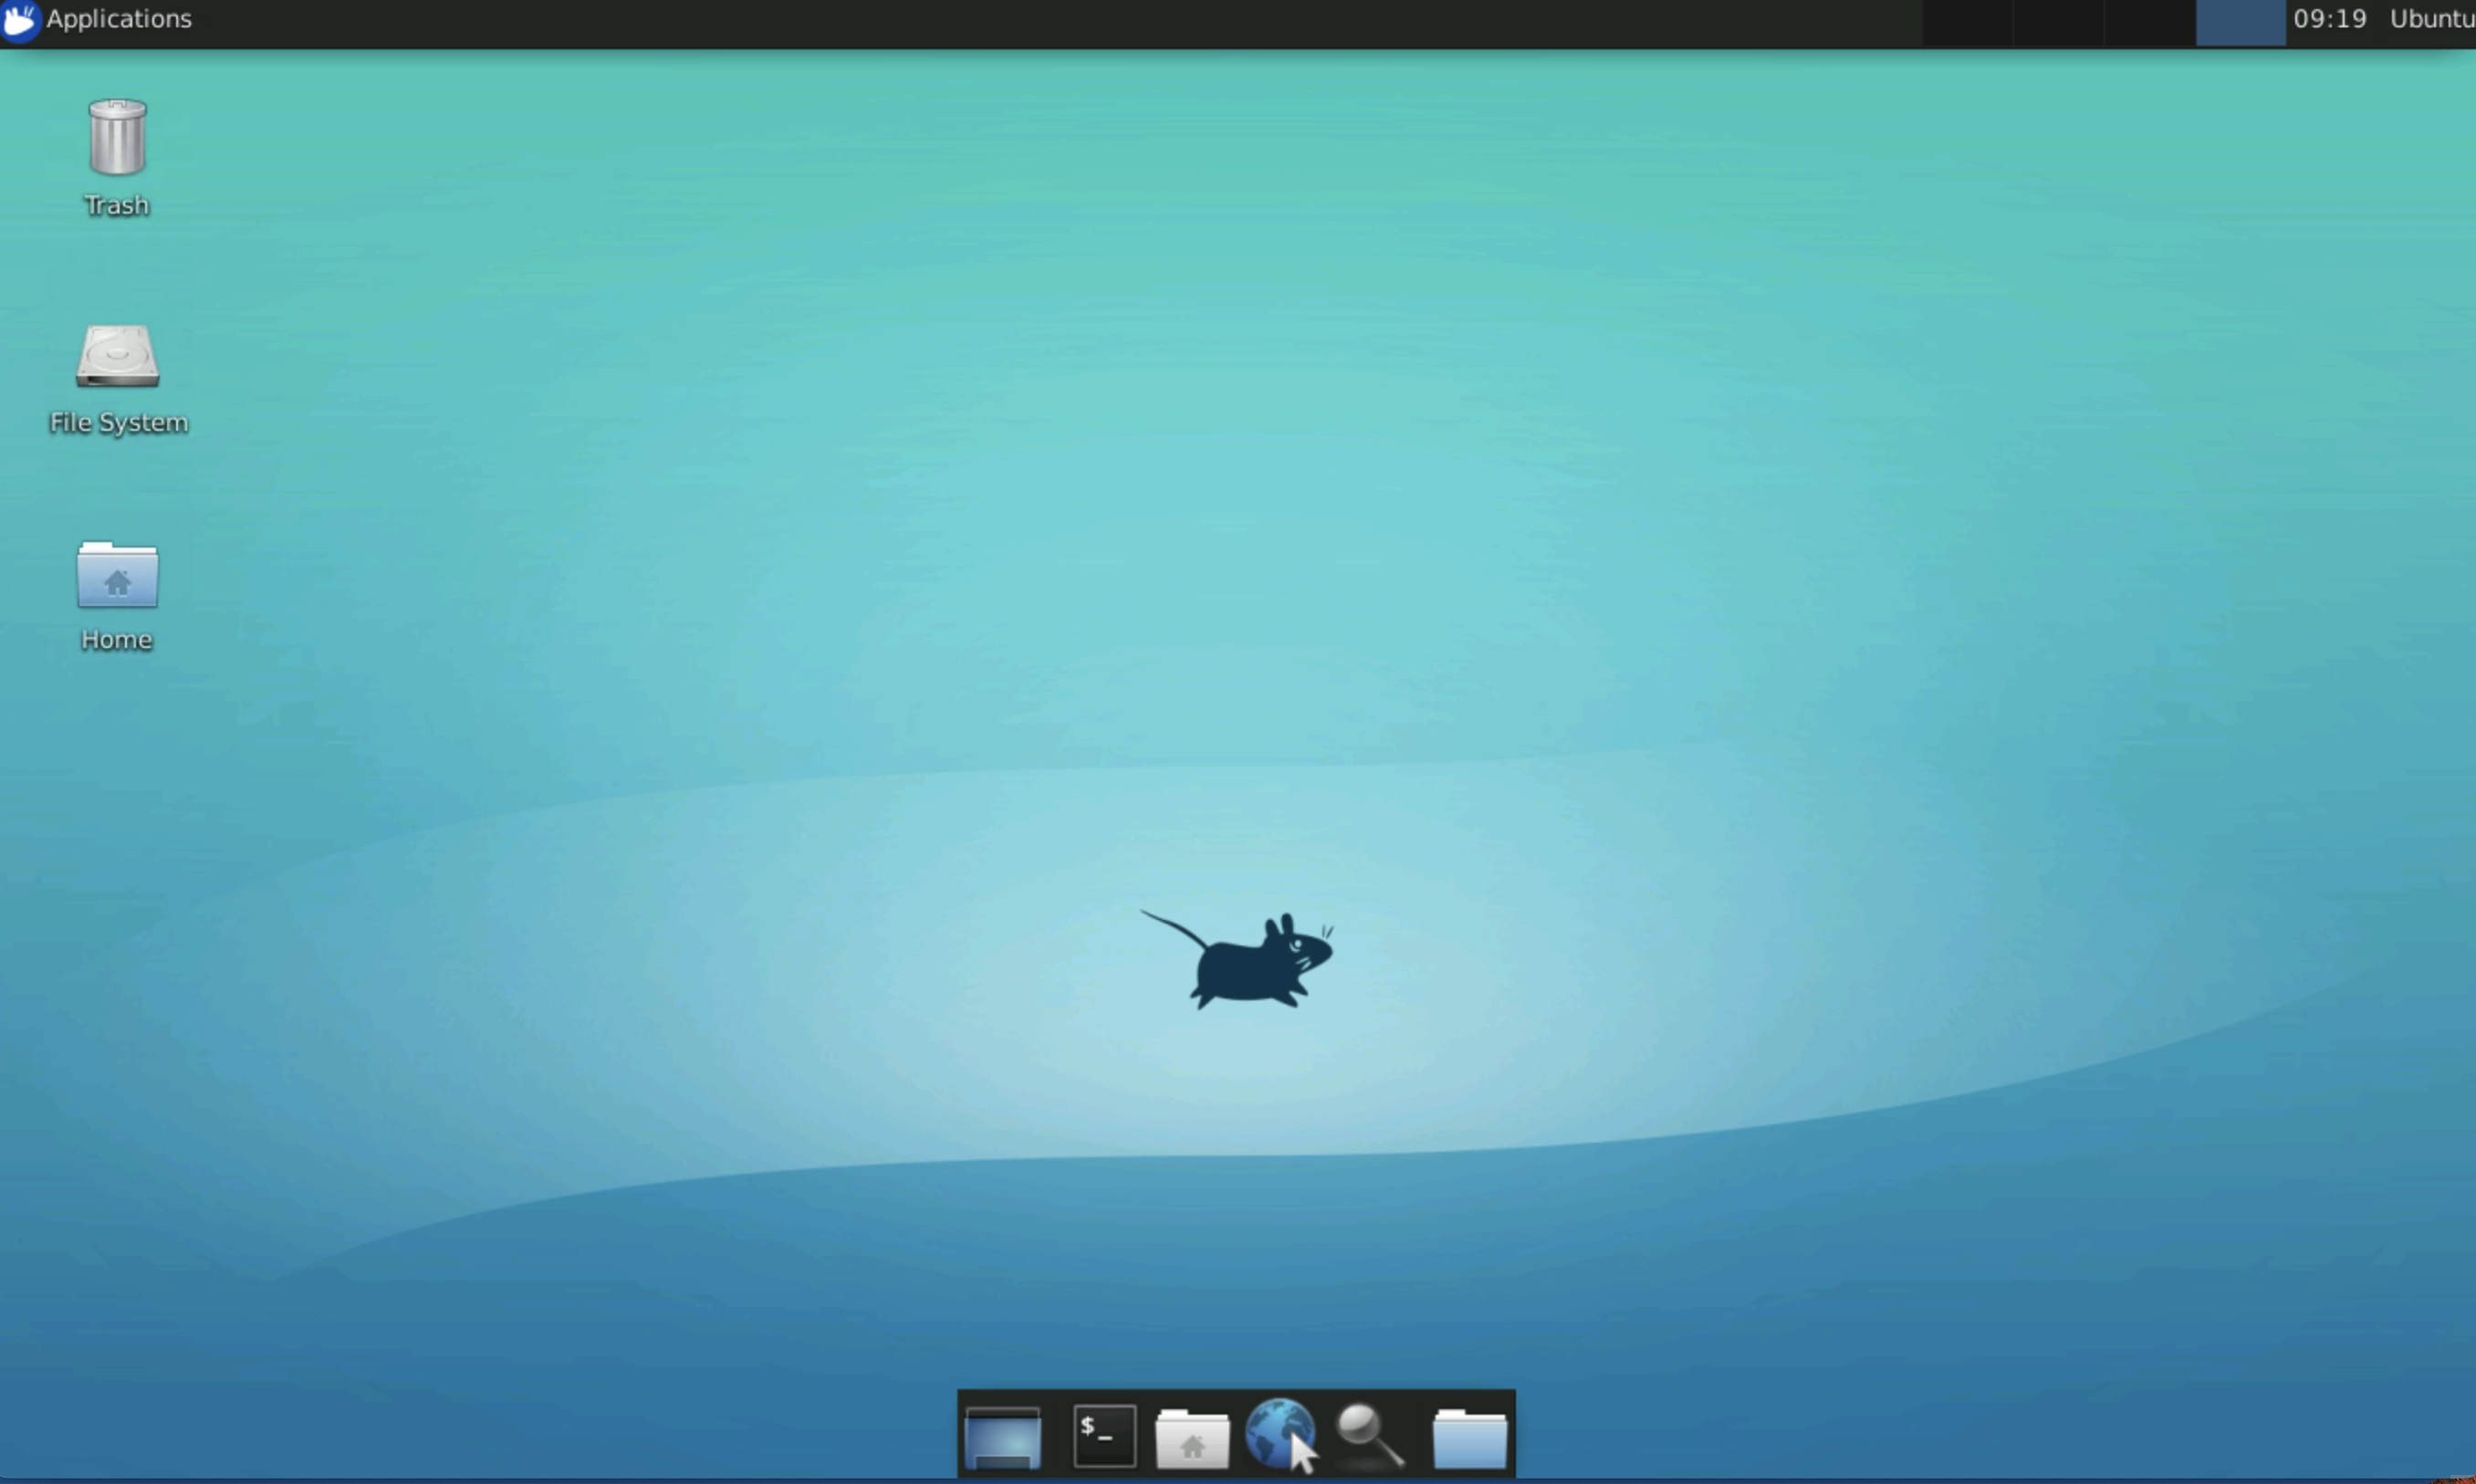This screenshot has width=2476, height=1484.
Task: Open the home folder file manager in the dock
Action: point(1192,1439)
